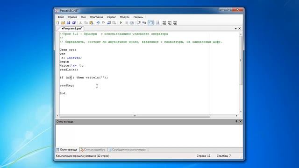This screenshot has height=168, width=299.
Task: Copy selection using the toolbar copy icon
Action: point(86,23)
